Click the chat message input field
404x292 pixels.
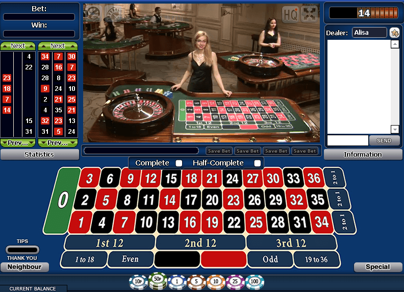pyautogui.click(x=347, y=140)
